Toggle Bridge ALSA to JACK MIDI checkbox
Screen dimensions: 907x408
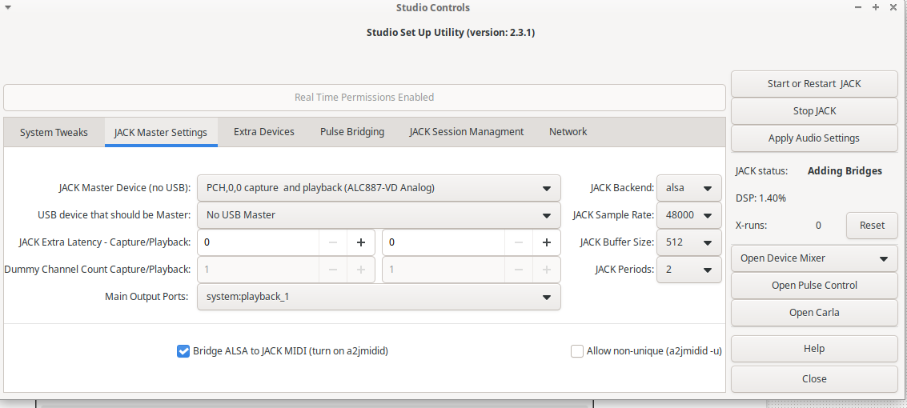(183, 351)
